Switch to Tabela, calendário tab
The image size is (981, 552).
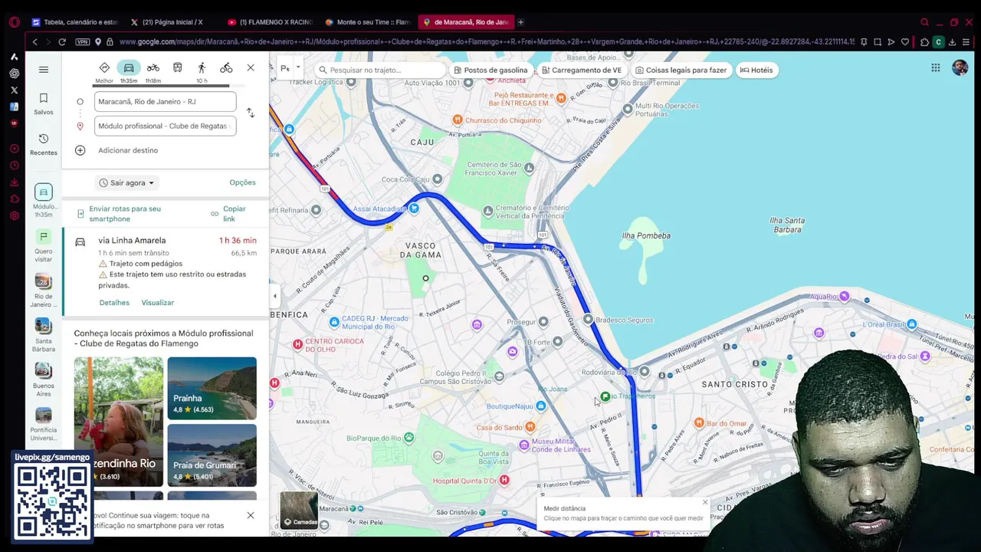(75, 22)
